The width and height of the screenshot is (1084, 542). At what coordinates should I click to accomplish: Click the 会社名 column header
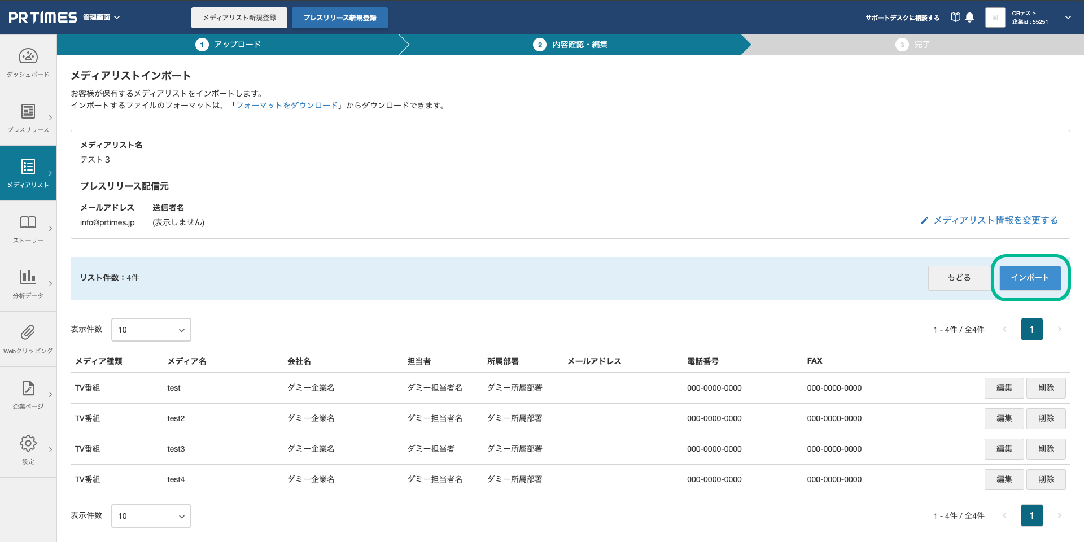299,361
